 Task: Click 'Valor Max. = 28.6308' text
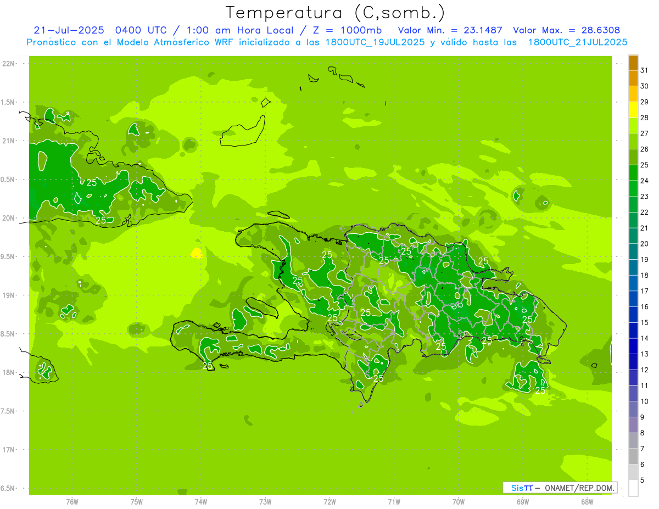coord(567,30)
